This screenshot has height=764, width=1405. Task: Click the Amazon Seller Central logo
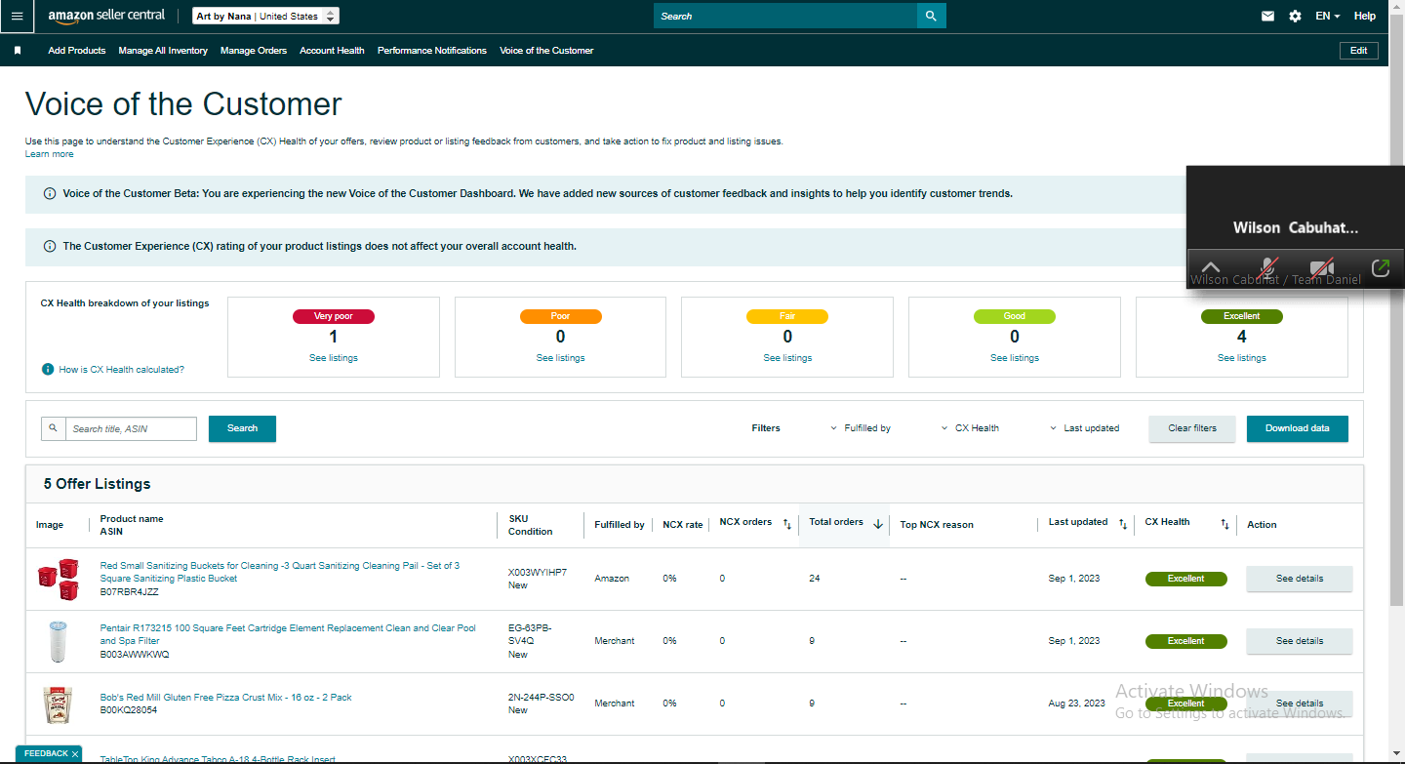tap(106, 17)
